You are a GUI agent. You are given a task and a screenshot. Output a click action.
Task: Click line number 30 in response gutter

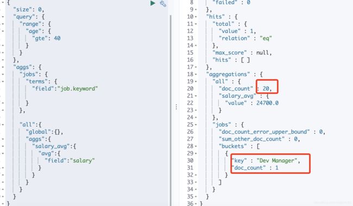(x=190, y=160)
